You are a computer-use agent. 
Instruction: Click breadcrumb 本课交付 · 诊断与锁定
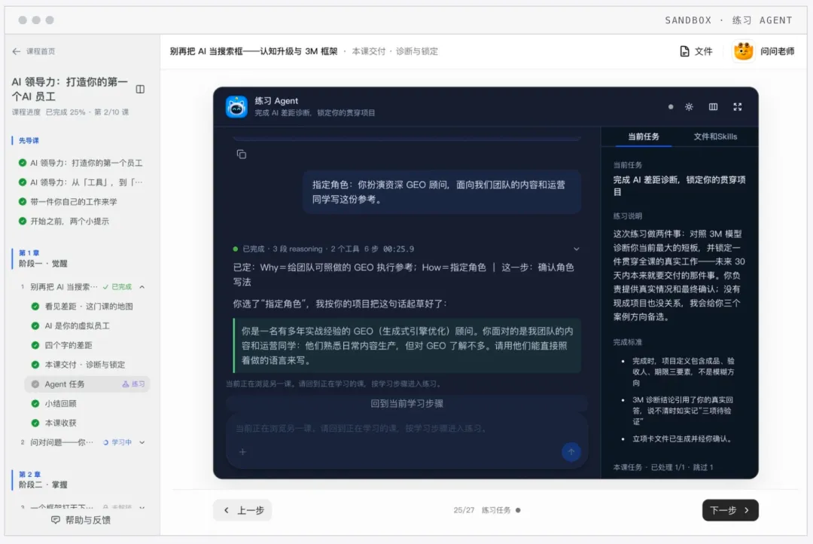pyautogui.click(x=394, y=51)
